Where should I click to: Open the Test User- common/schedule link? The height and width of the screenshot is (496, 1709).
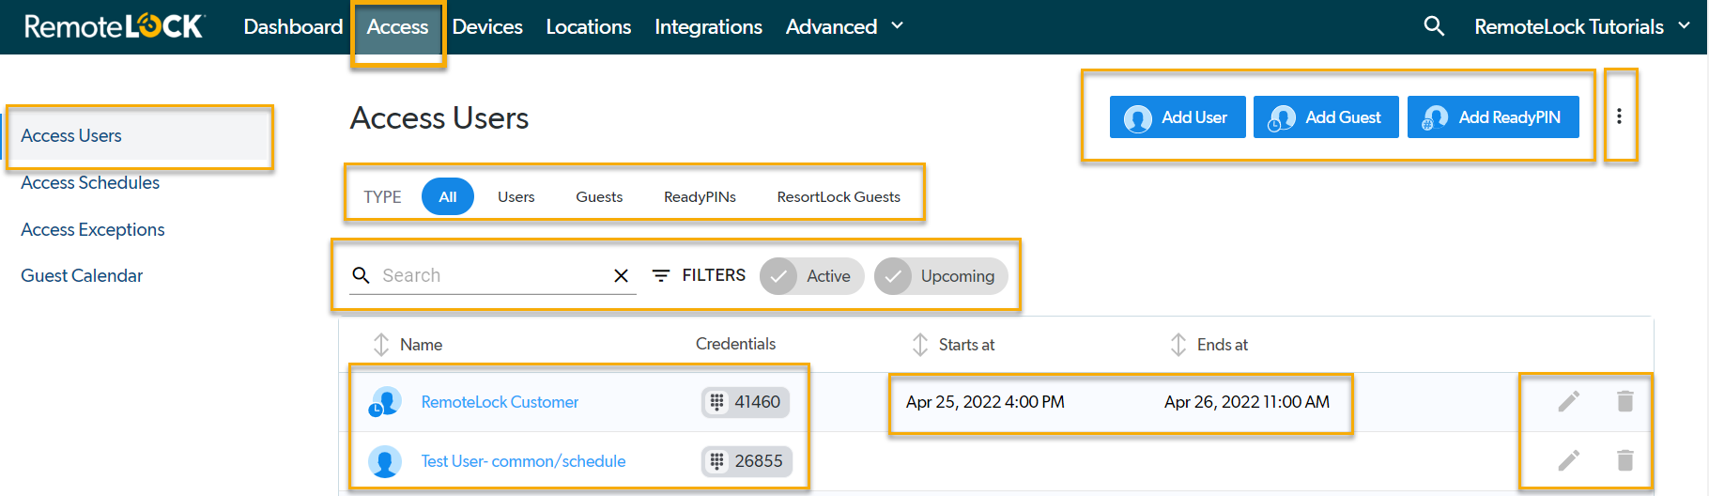[523, 461]
